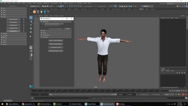Click Create BlendShapes Control button
This screenshot has width=188, height=106.
[56, 51]
